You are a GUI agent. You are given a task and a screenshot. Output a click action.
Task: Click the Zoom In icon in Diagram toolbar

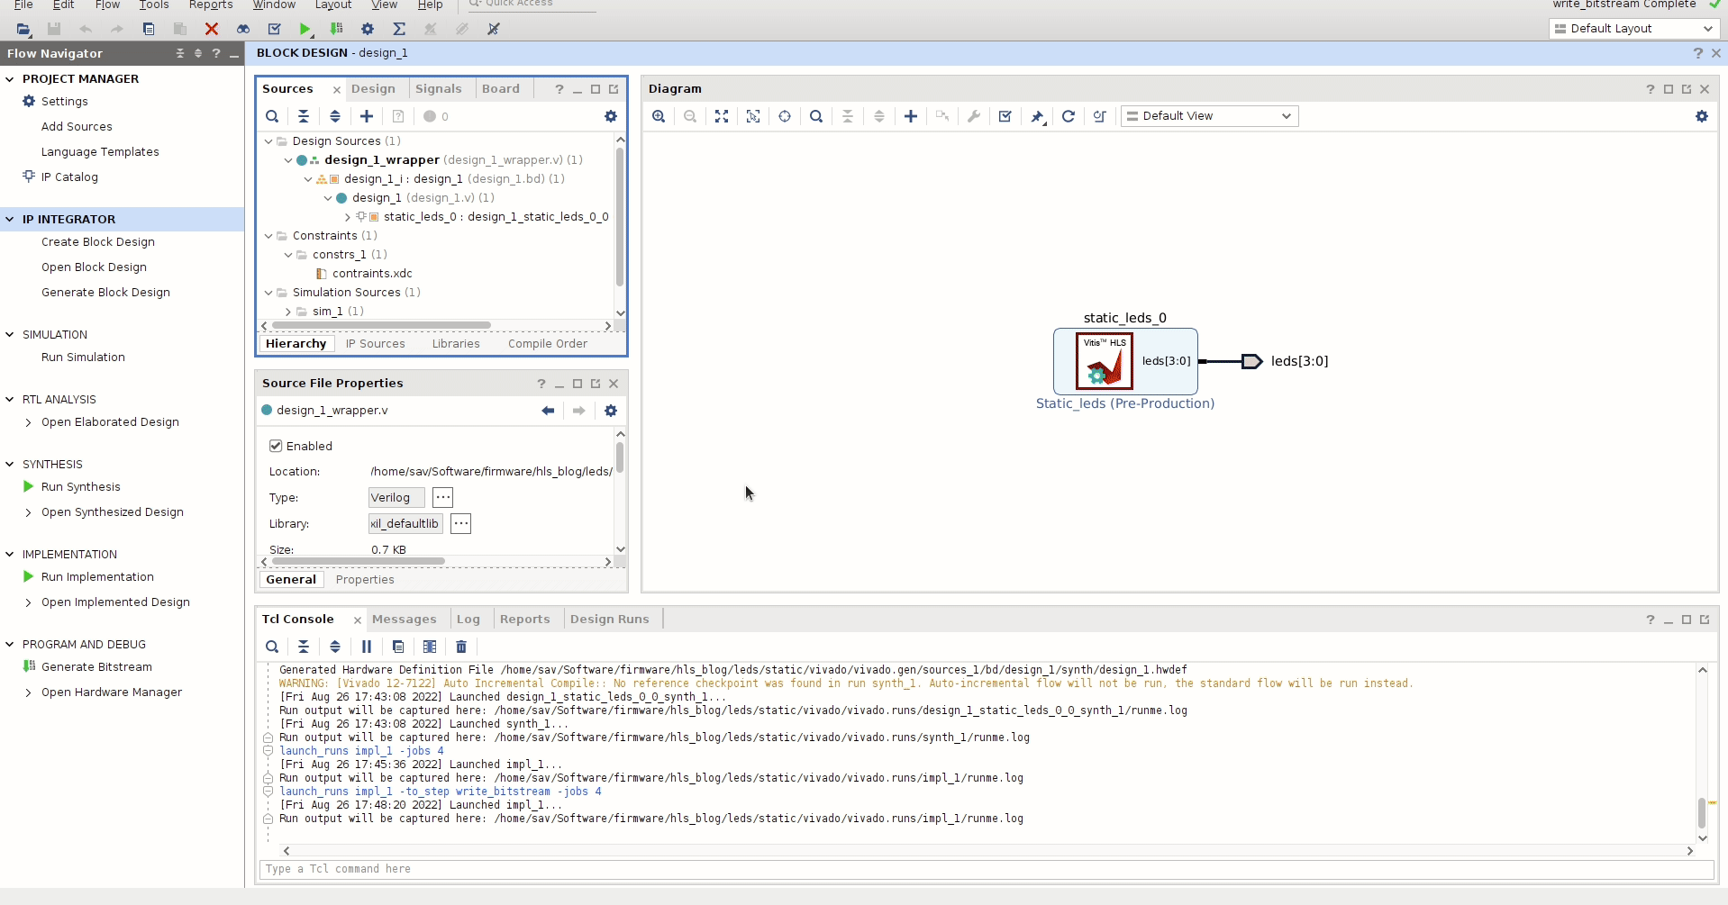click(659, 116)
